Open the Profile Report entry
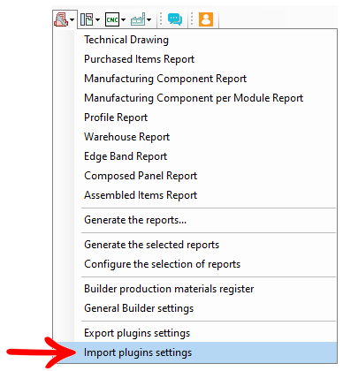 pyautogui.click(x=116, y=117)
